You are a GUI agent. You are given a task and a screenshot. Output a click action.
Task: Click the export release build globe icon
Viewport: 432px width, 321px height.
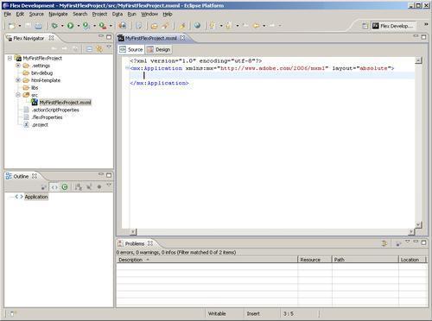click(123, 26)
